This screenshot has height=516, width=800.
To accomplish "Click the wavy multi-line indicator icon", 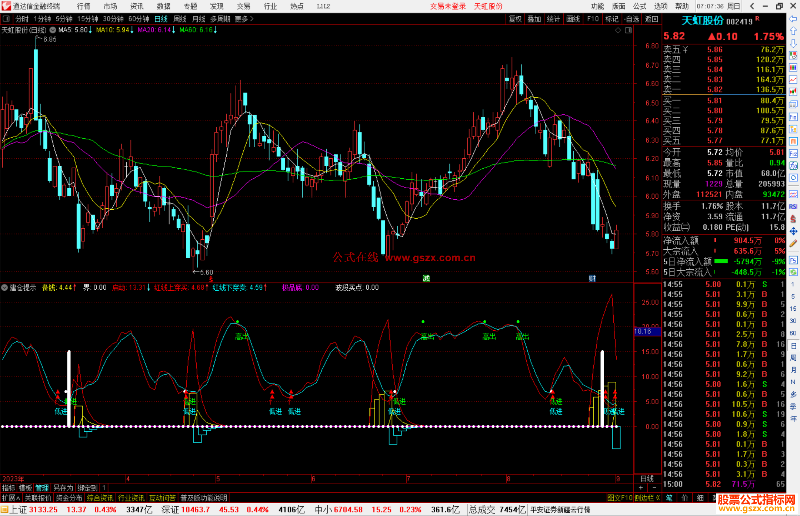I will point(793,194).
